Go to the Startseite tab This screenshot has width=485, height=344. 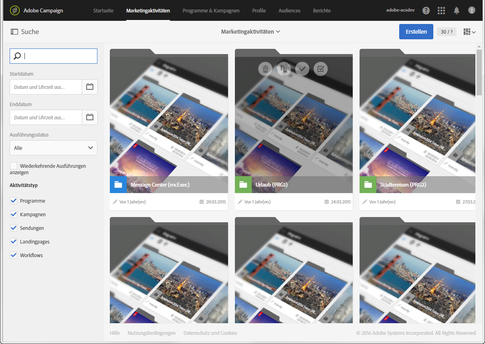point(103,11)
